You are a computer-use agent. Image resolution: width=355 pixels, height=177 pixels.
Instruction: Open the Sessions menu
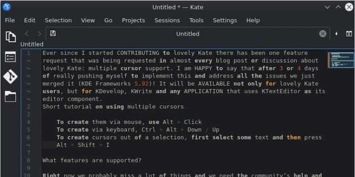coord(167,20)
